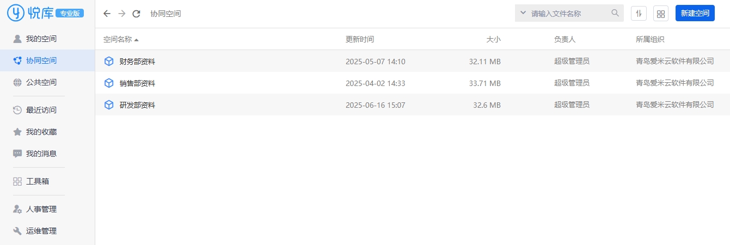Image resolution: width=730 pixels, height=245 pixels.
Task: Expand the search filter dropdown arrow
Action: [523, 13]
